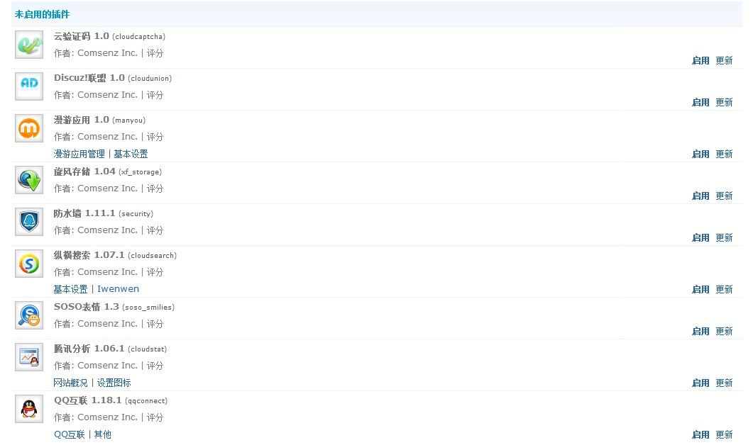Open 其他 link under QQ互联

pyautogui.click(x=102, y=434)
